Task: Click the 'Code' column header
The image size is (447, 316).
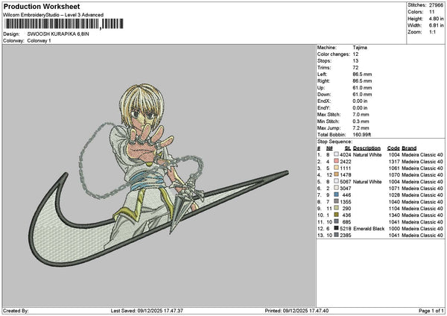Action: [x=393, y=148]
